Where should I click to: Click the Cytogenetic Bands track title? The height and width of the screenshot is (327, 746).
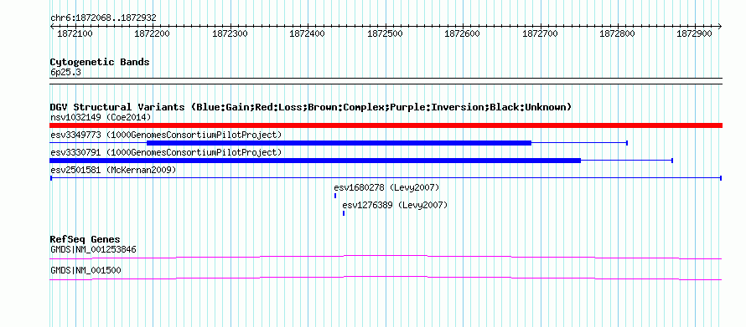point(100,62)
